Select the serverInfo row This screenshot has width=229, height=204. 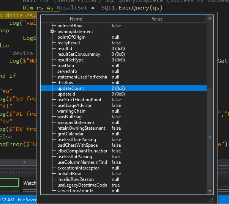[x=124, y=71]
